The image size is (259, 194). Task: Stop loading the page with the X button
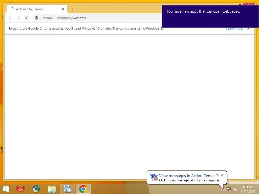coord(26,18)
